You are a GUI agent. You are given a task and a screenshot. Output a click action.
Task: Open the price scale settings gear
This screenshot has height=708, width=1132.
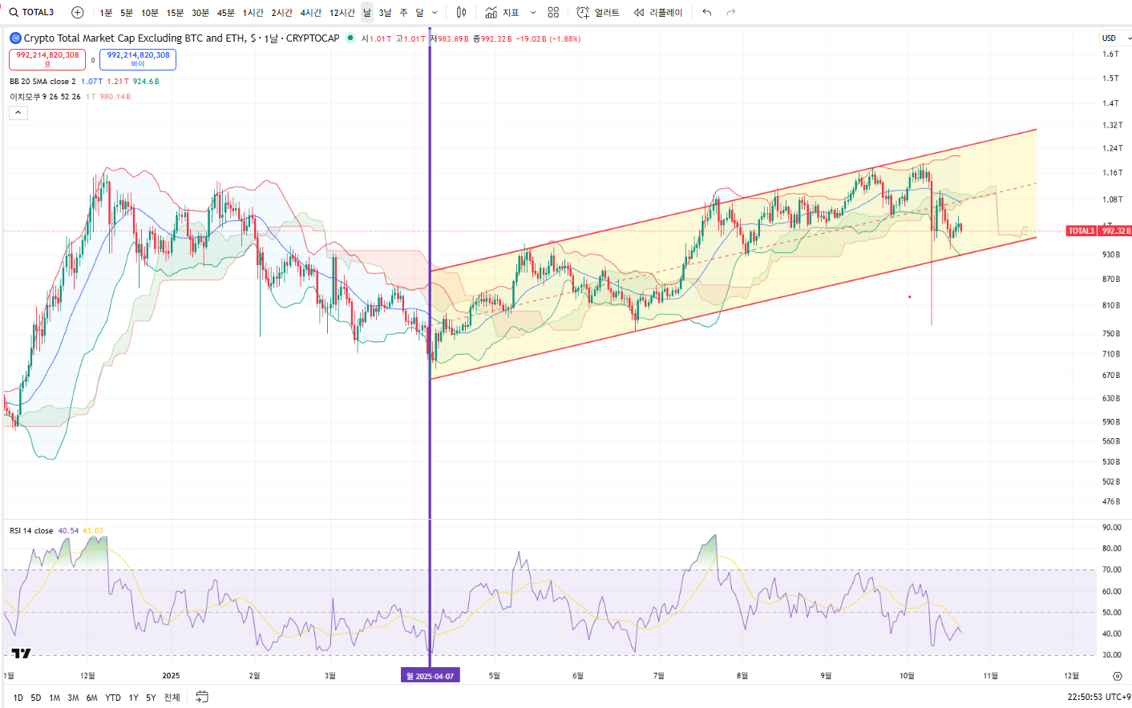(1118, 676)
